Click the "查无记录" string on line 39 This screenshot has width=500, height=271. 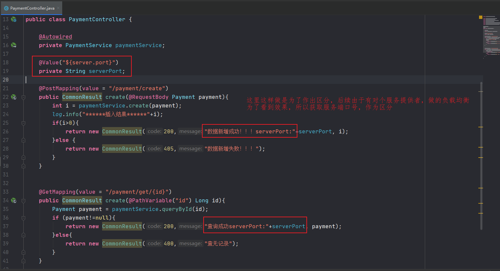click(218, 243)
